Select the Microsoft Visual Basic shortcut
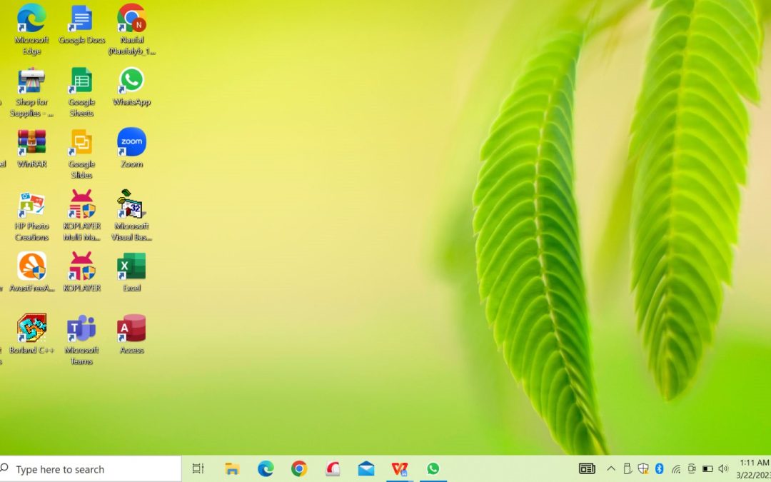The height and width of the screenshot is (482, 771). click(x=132, y=216)
